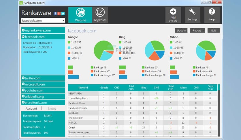The width and height of the screenshot is (241, 140).
Task: Open Settings wrench icon
Action: point(192,12)
